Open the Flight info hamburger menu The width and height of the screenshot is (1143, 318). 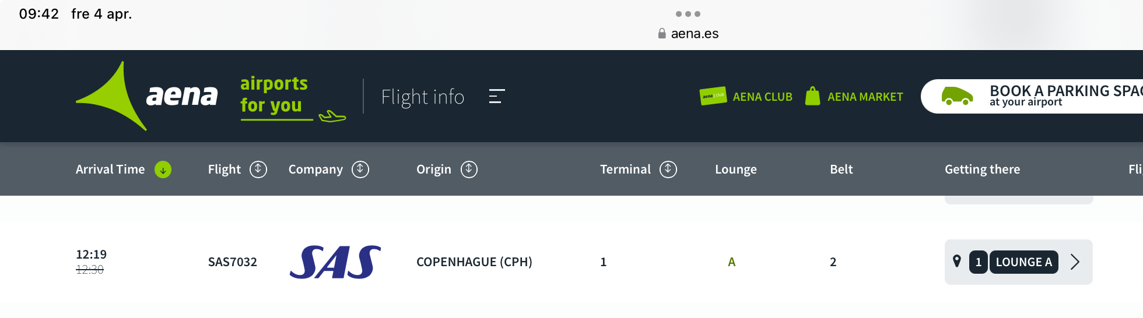pos(497,96)
